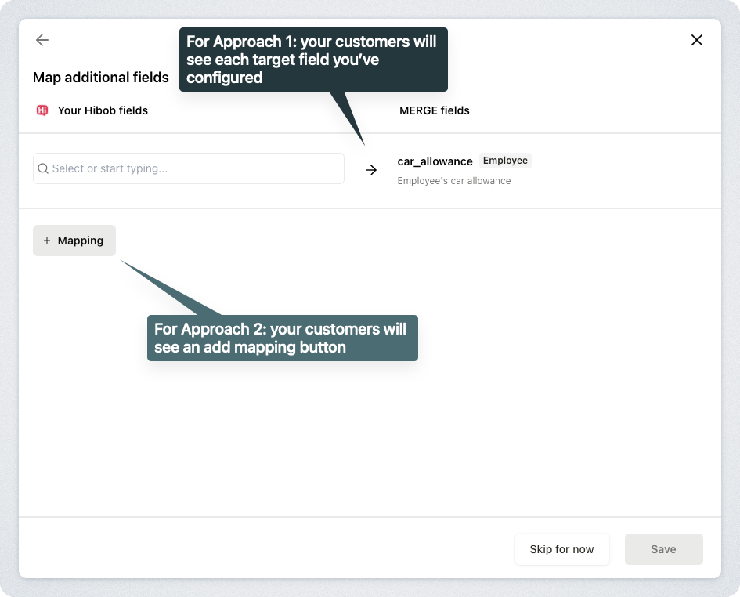The image size is (740, 597).
Task: Close the Map additional fields dialog
Action: click(696, 40)
